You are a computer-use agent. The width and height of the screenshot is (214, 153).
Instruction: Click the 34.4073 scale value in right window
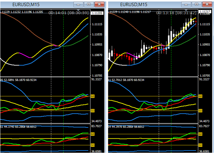tap(204, 121)
